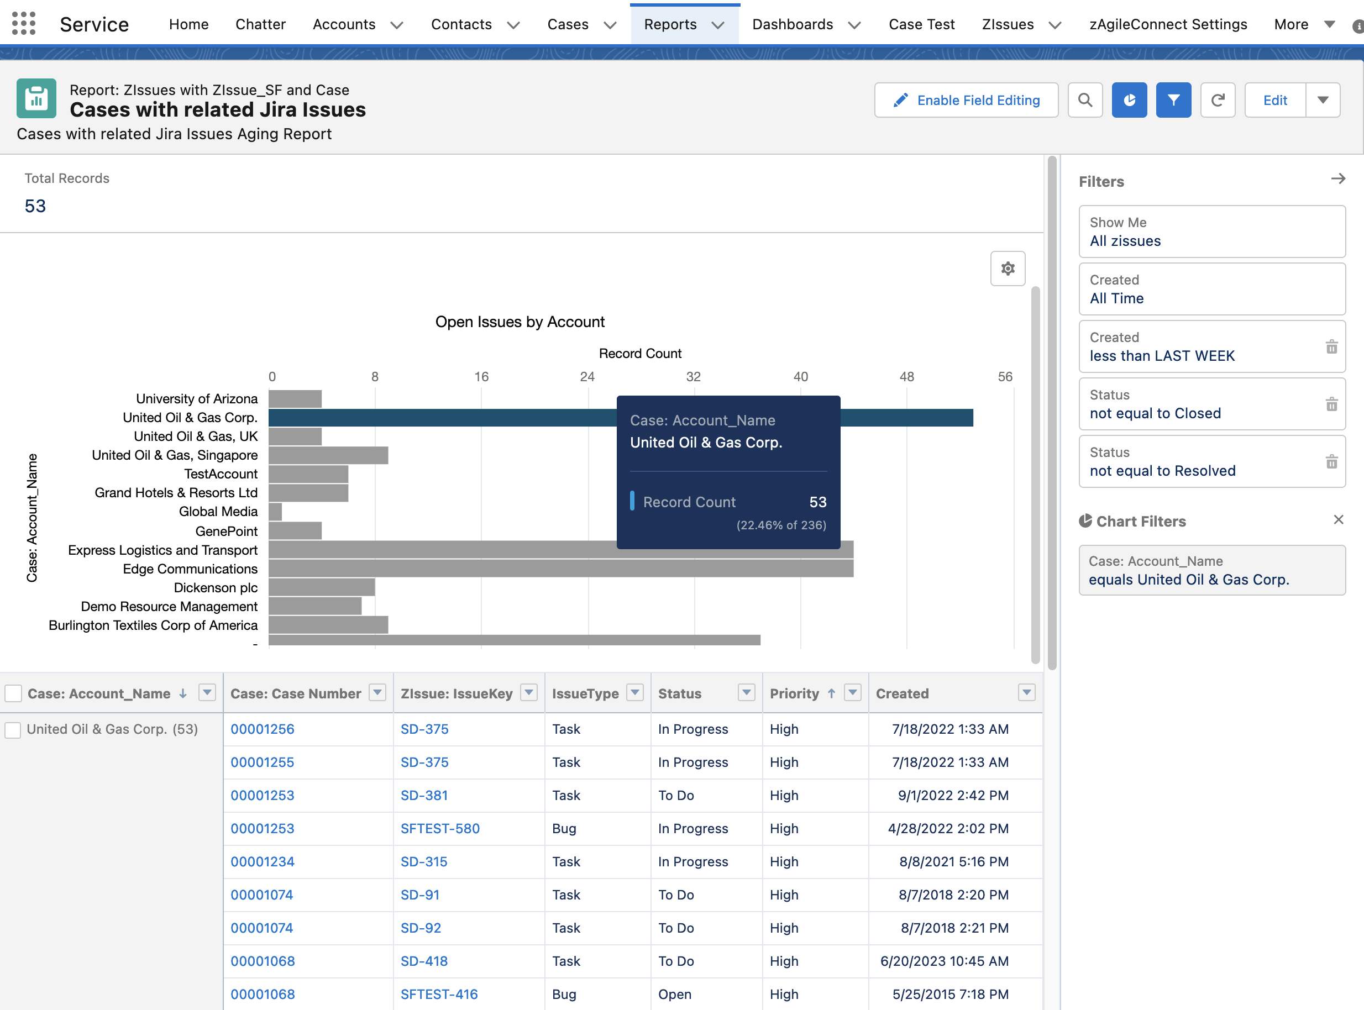Open the Dashboards tab
This screenshot has height=1010, width=1364.
pyautogui.click(x=793, y=24)
